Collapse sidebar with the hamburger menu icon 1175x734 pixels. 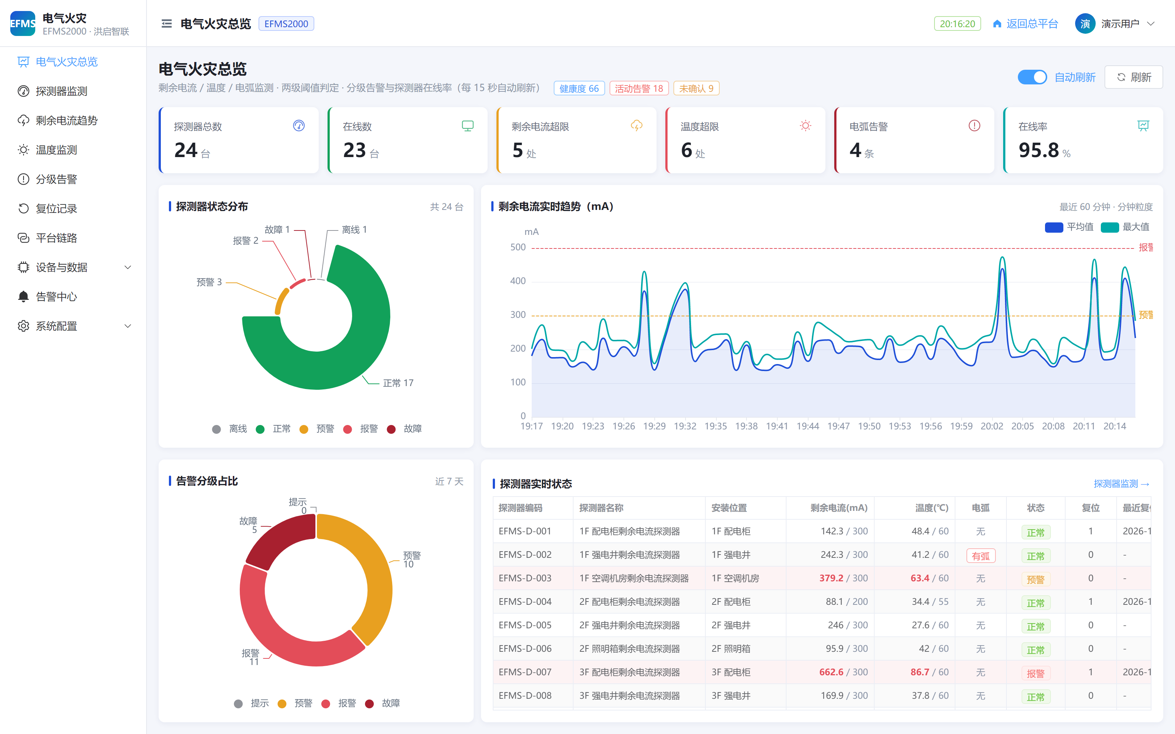coord(167,24)
